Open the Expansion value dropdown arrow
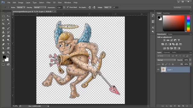The image size is (193, 108). [x=64, y=7]
